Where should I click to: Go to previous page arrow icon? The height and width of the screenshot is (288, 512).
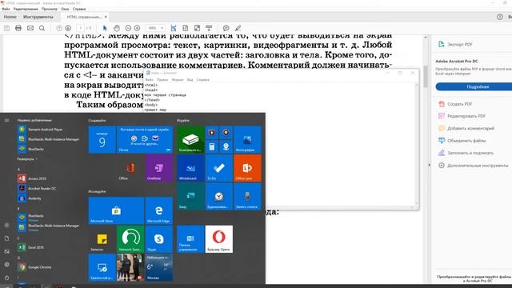pos(59,28)
